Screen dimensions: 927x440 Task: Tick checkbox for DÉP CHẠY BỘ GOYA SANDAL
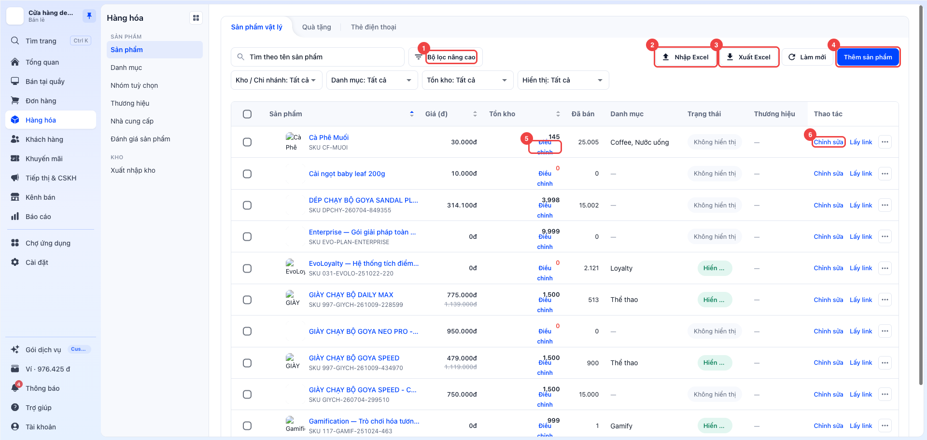click(x=247, y=205)
